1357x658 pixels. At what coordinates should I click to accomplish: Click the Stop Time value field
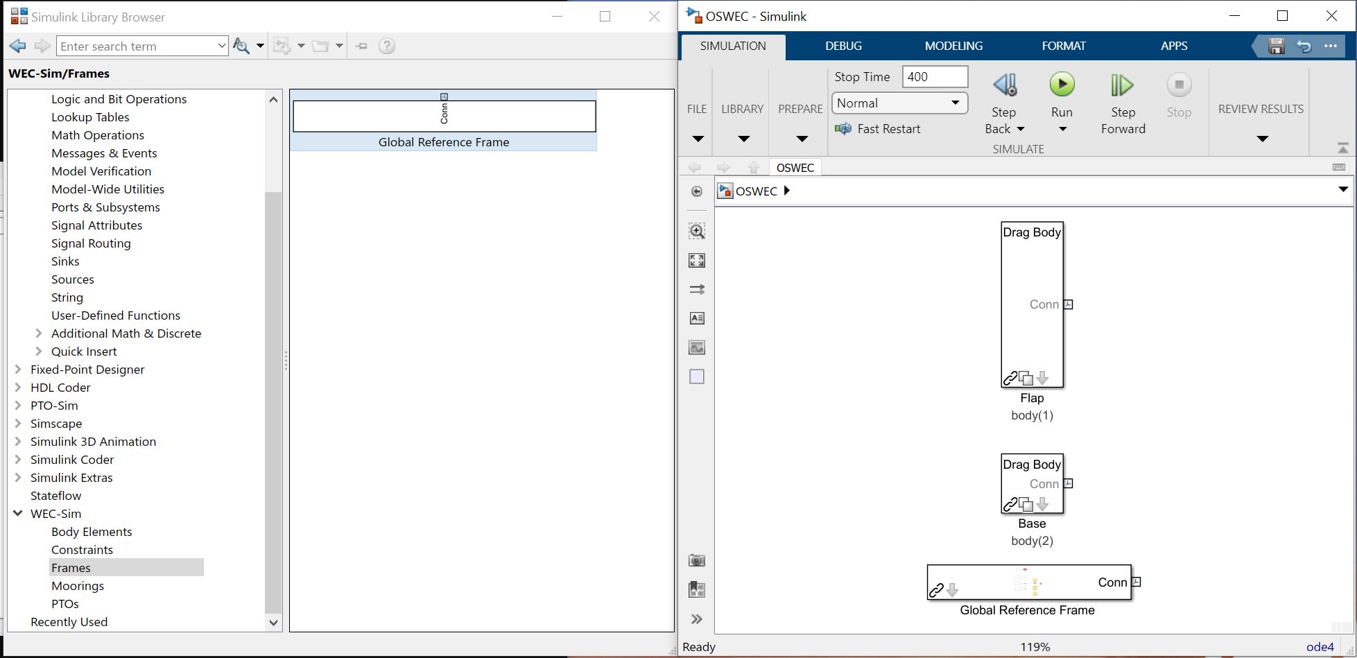[x=935, y=77]
